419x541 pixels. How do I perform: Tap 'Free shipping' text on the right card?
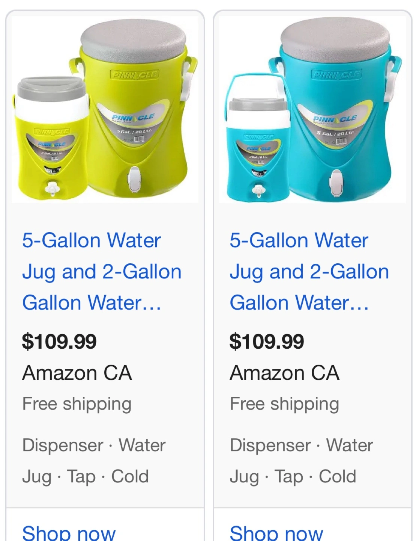pos(284,404)
